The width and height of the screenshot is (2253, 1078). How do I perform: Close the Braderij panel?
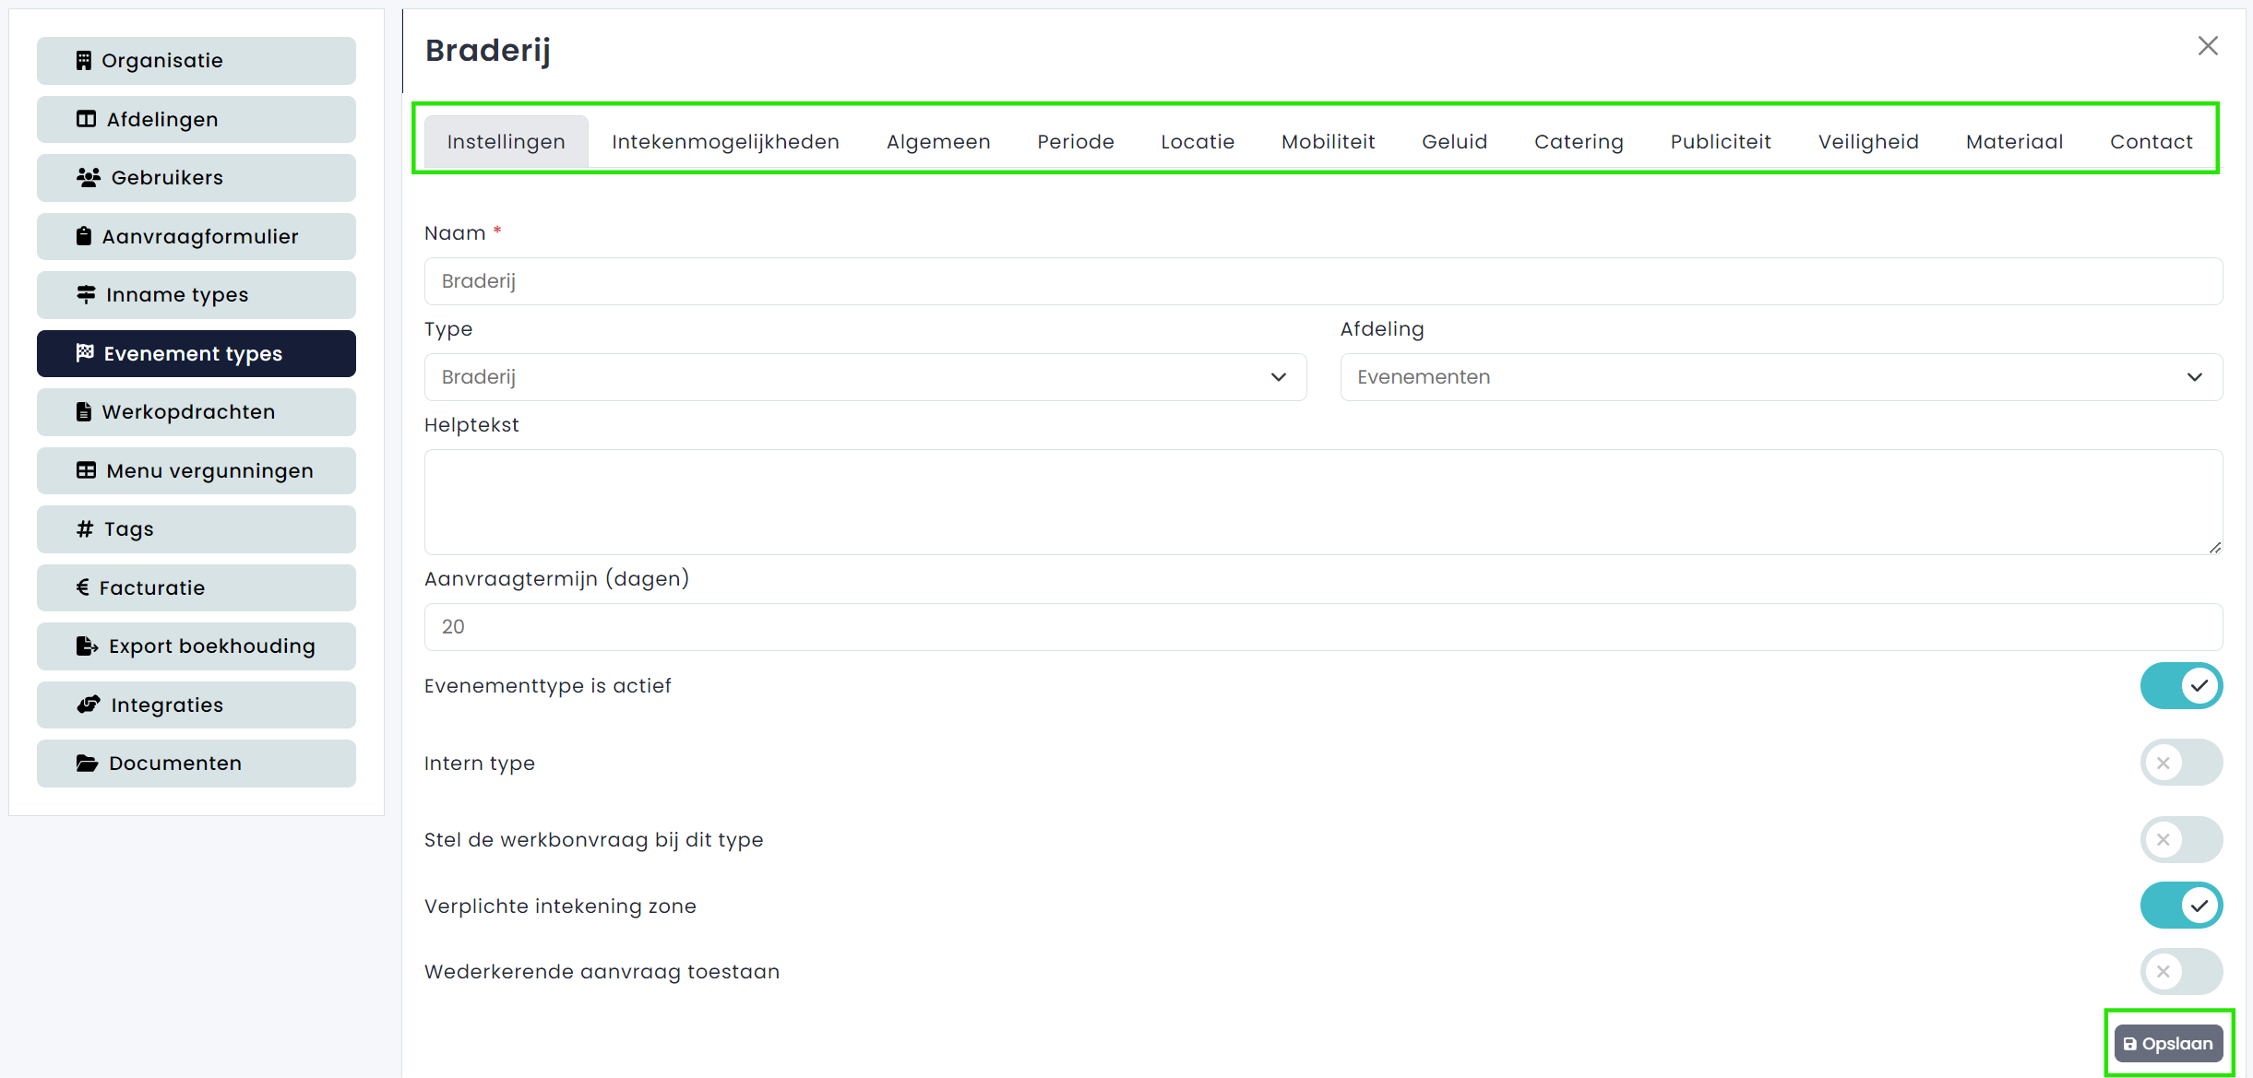2207,46
